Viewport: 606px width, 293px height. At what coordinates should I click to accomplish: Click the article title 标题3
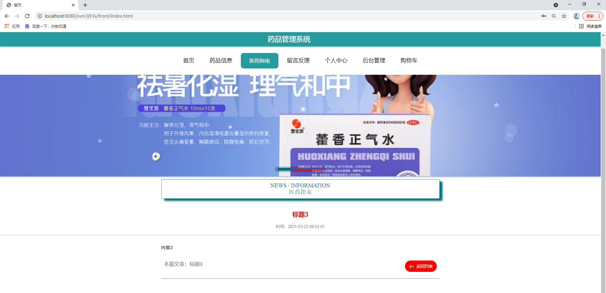coord(300,214)
